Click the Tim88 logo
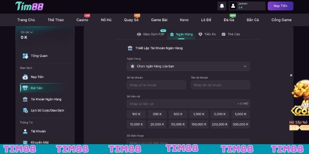The image size is (309, 154). pyautogui.click(x=29, y=6)
